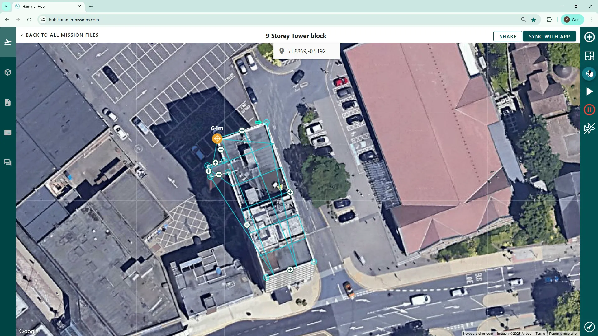The height and width of the screenshot is (336, 598).
Task: Open the 3D cube models tab
Action: pos(8,72)
